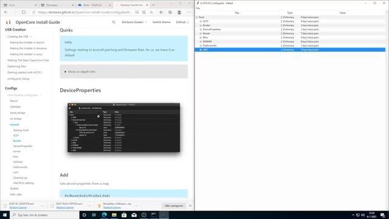The image size is (389, 219).
Task: Click the browser address bar
Action: 84,12
